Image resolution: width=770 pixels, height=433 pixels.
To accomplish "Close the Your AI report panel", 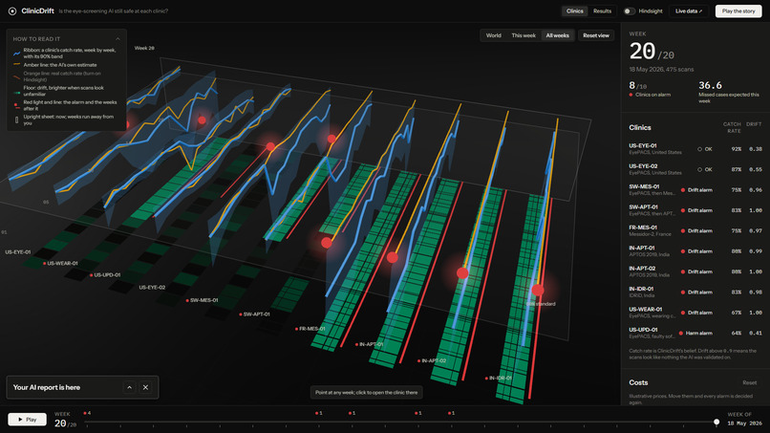I will [145, 387].
